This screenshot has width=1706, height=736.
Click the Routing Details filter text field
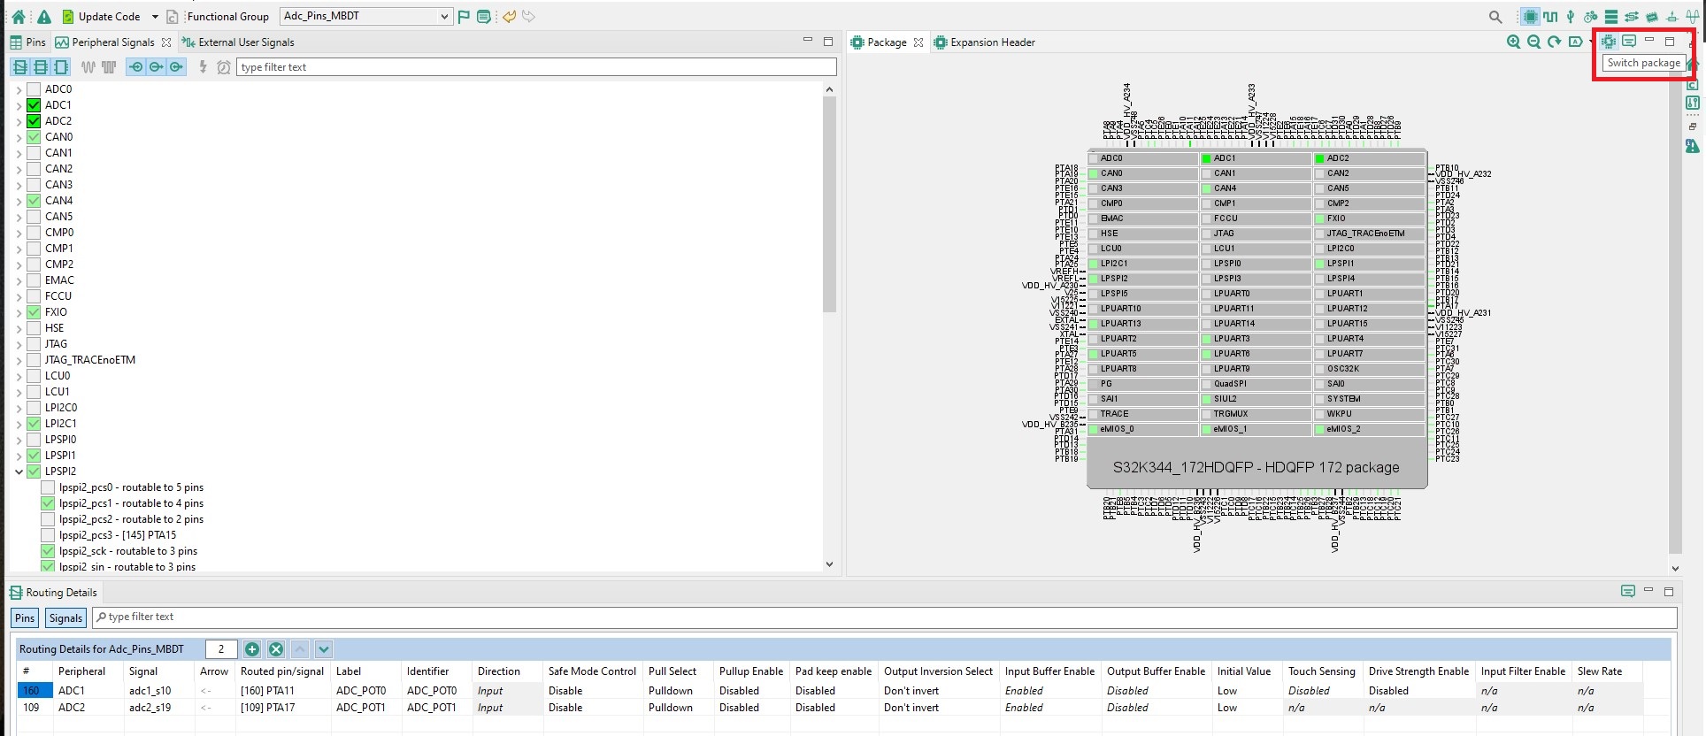[885, 617]
